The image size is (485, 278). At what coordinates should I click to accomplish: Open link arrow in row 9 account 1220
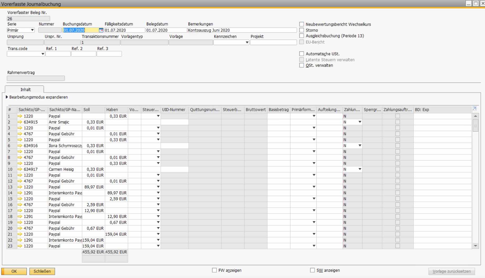coord(20,163)
